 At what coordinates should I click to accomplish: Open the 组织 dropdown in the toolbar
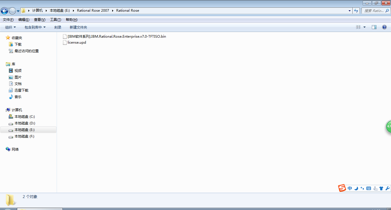pos(11,27)
